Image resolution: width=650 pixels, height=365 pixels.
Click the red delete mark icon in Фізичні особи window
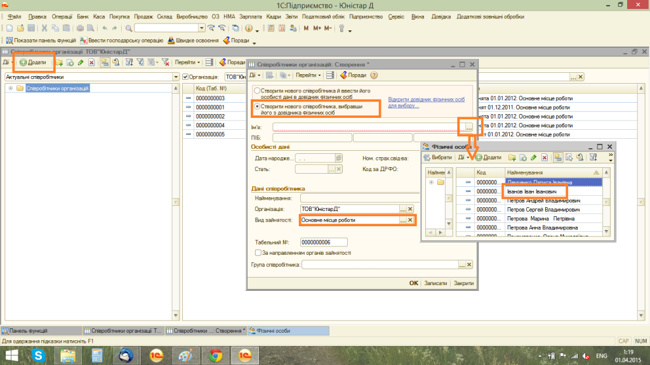(545, 158)
